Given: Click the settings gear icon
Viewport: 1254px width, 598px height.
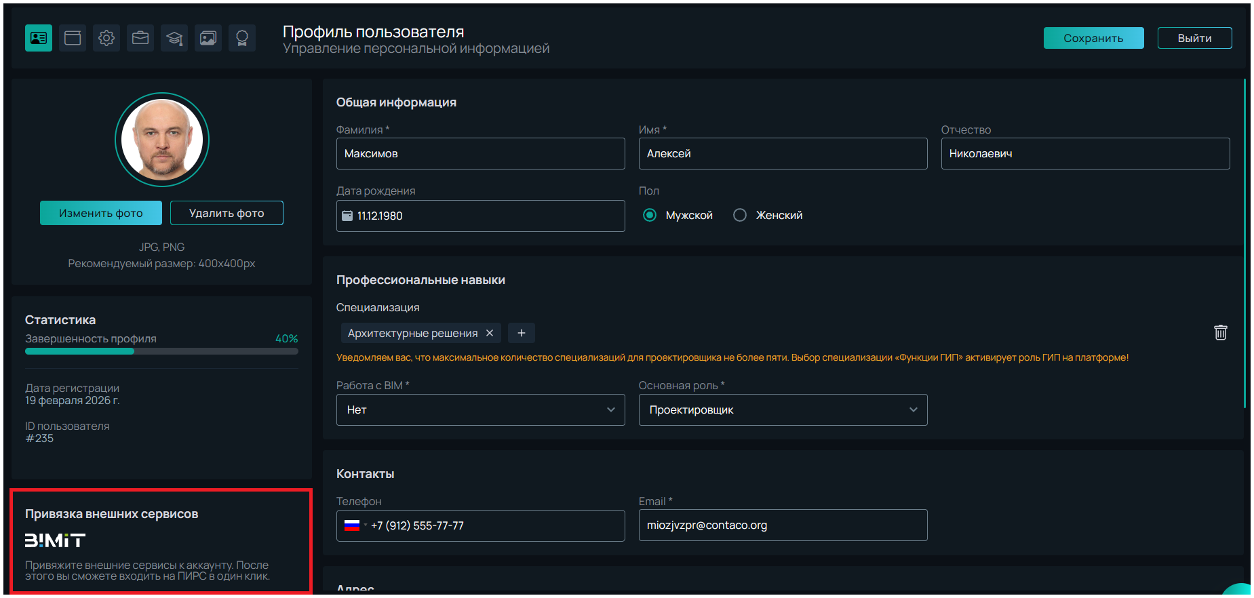Looking at the screenshot, I should [106, 38].
